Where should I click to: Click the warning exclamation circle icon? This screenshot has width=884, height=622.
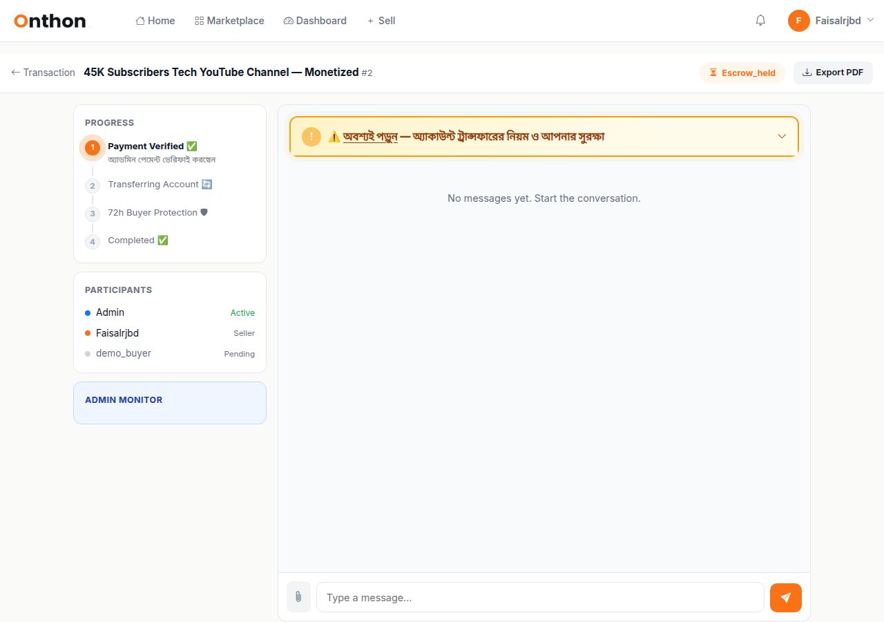click(x=311, y=136)
